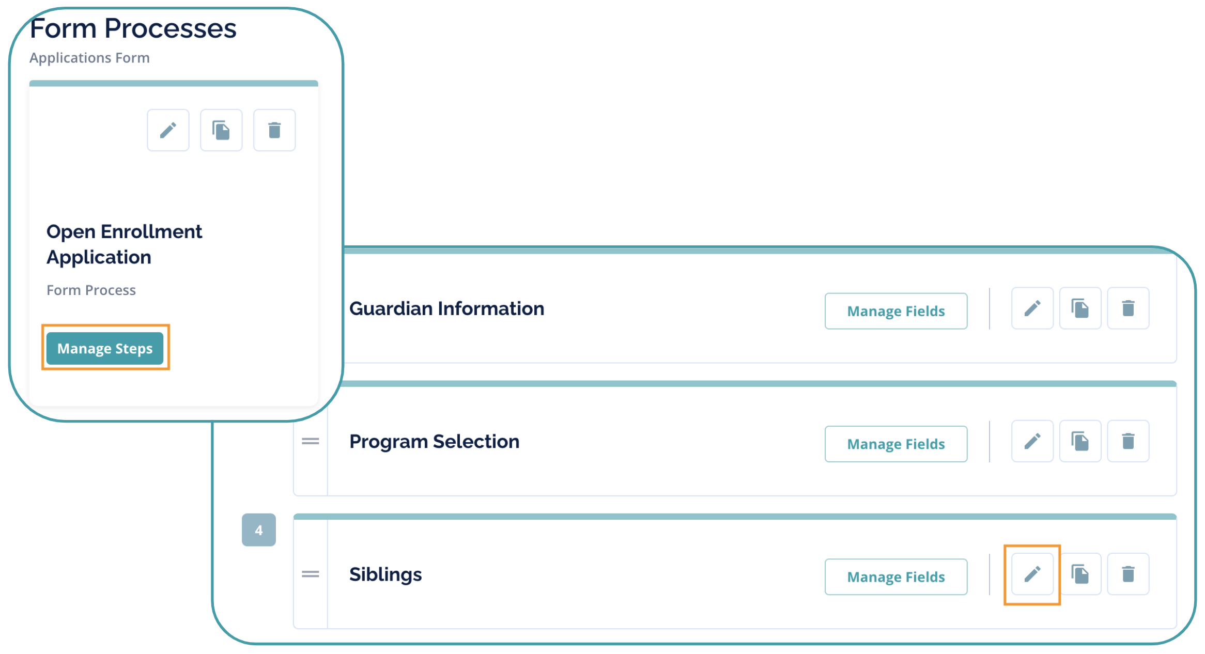This screenshot has height=654, width=1205.
Task: Edit the Program Selection step
Action: click(x=1032, y=441)
